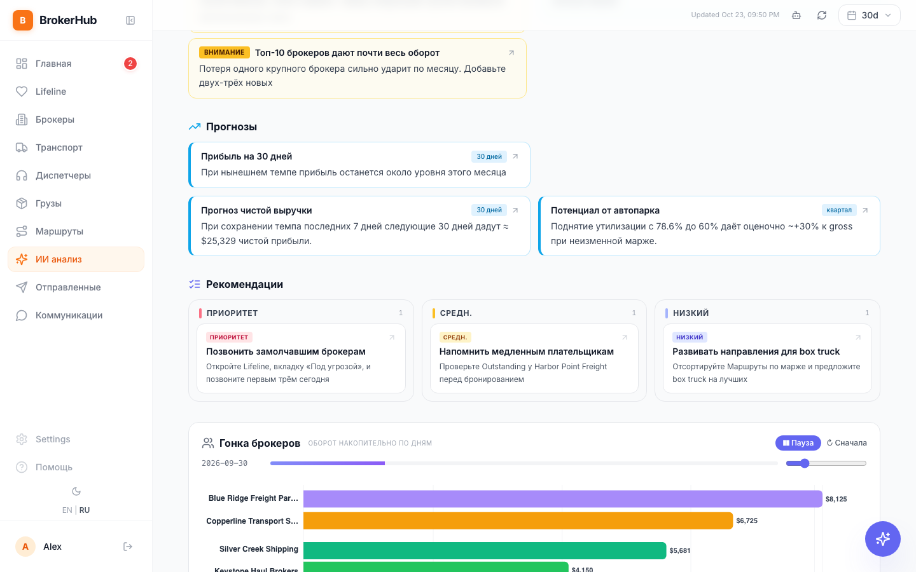Click the Отправленные paper-plane icon
The height and width of the screenshot is (572, 916).
(22, 287)
